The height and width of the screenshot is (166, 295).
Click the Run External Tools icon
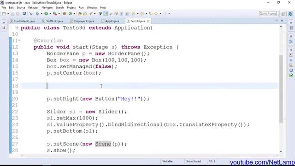(55, 13)
